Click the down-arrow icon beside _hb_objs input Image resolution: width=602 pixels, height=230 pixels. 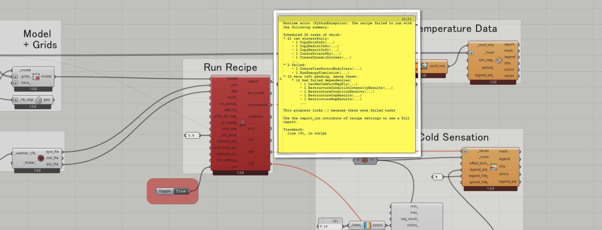16,100
